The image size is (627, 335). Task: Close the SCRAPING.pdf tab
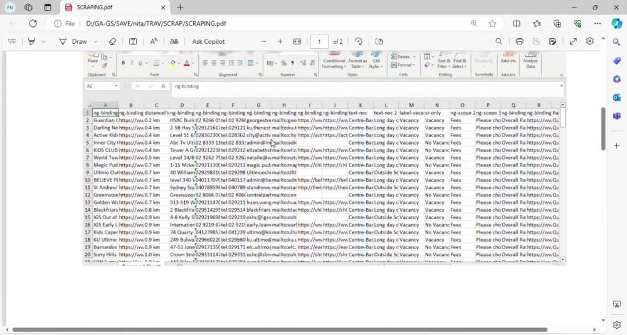163,7
